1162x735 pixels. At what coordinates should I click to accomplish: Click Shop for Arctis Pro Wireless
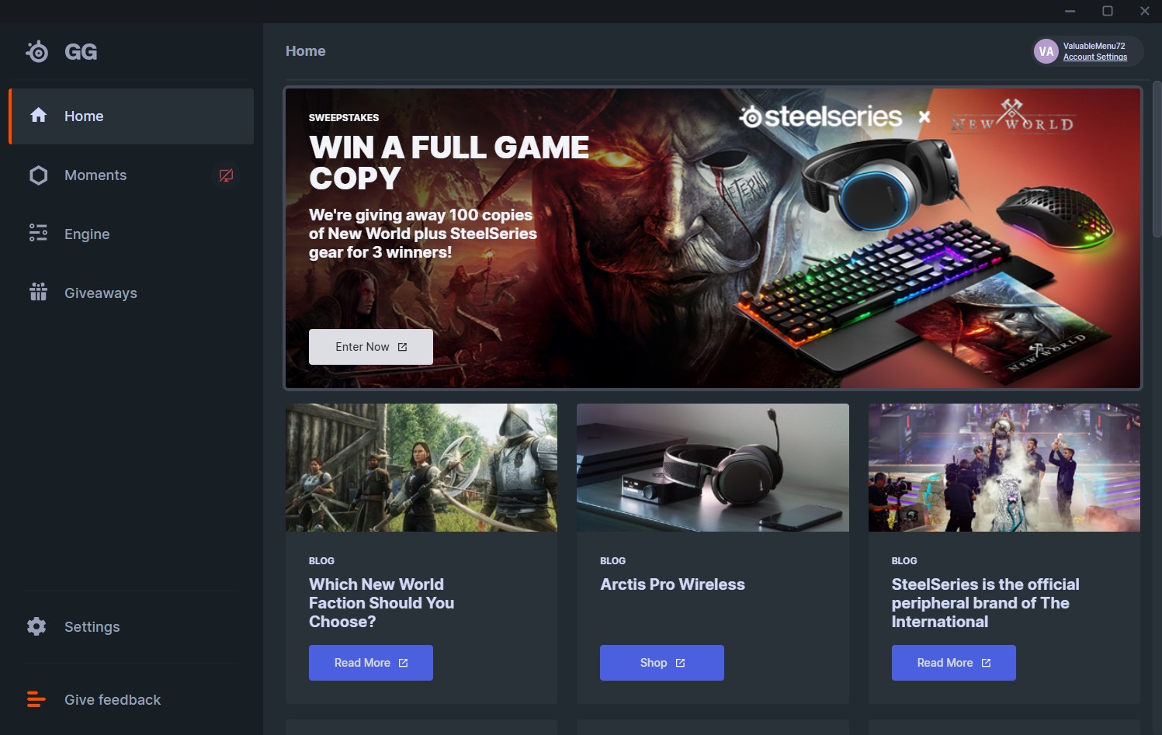[662, 663]
